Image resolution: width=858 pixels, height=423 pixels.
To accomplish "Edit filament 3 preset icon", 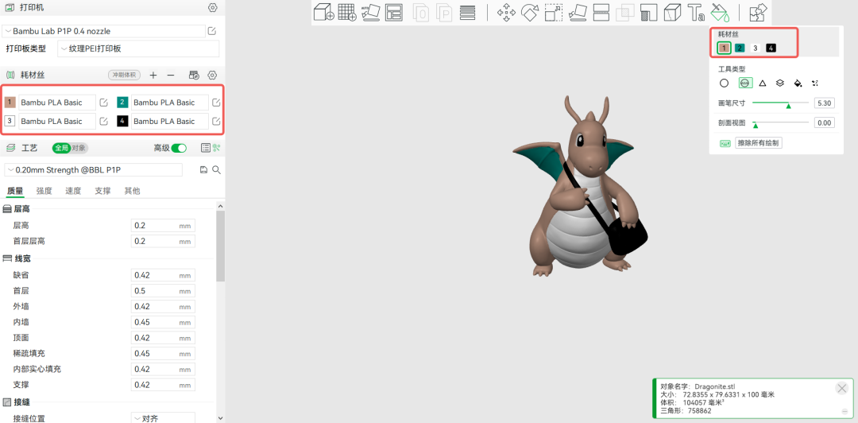I will (103, 121).
